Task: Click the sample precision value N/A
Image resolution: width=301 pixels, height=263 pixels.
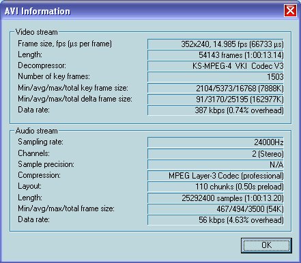Action: (x=216, y=165)
